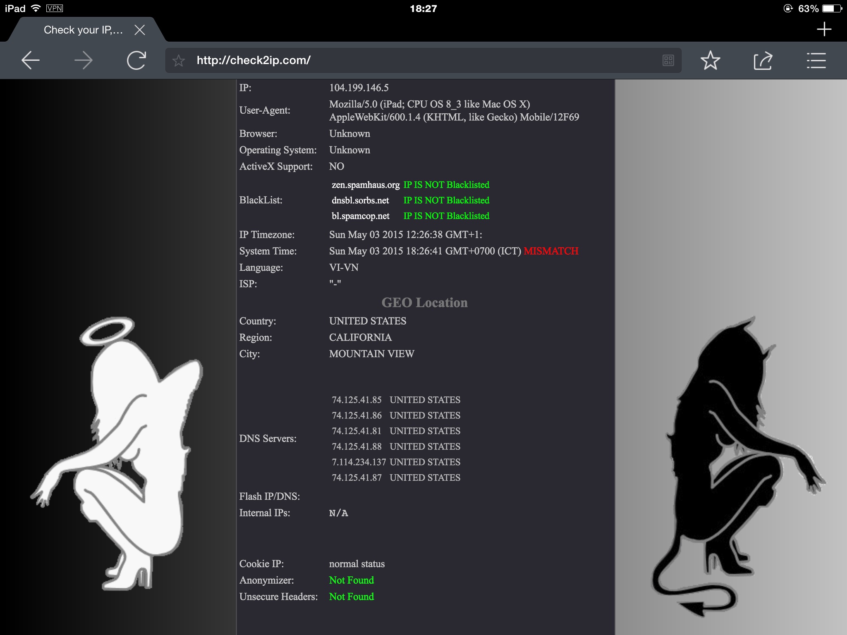Viewport: 847px width, 635px height.
Task: Open QR code icon in address bar
Action: tap(668, 60)
